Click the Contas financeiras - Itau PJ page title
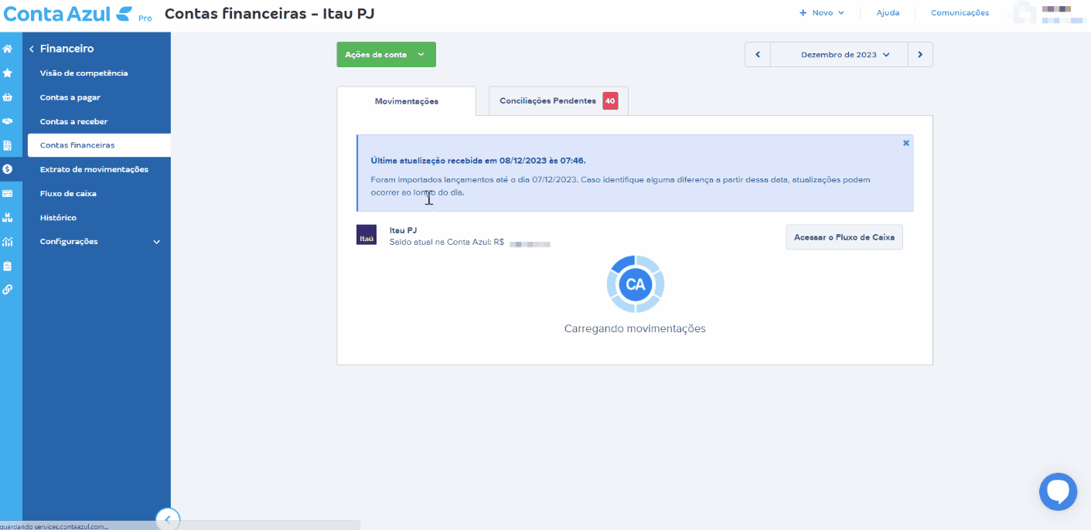 pos(270,13)
